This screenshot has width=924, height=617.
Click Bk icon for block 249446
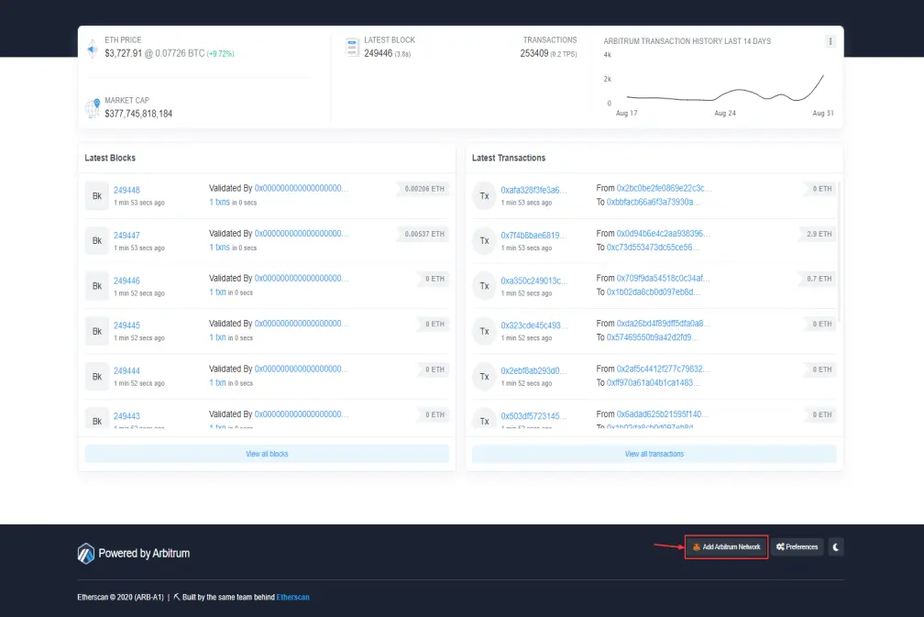tap(96, 286)
